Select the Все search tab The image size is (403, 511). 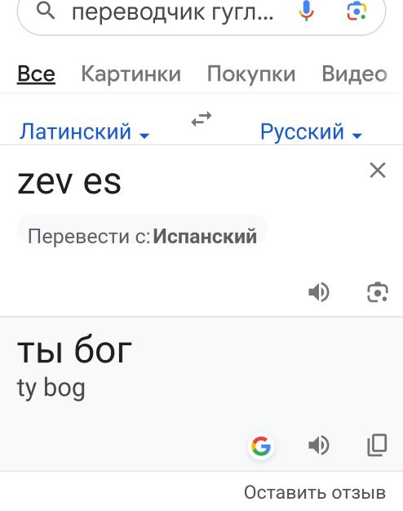coord(36,74)
